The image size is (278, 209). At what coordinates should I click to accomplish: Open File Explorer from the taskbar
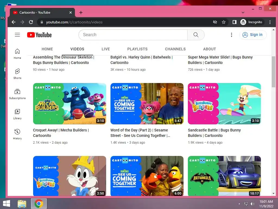point(22,204)
